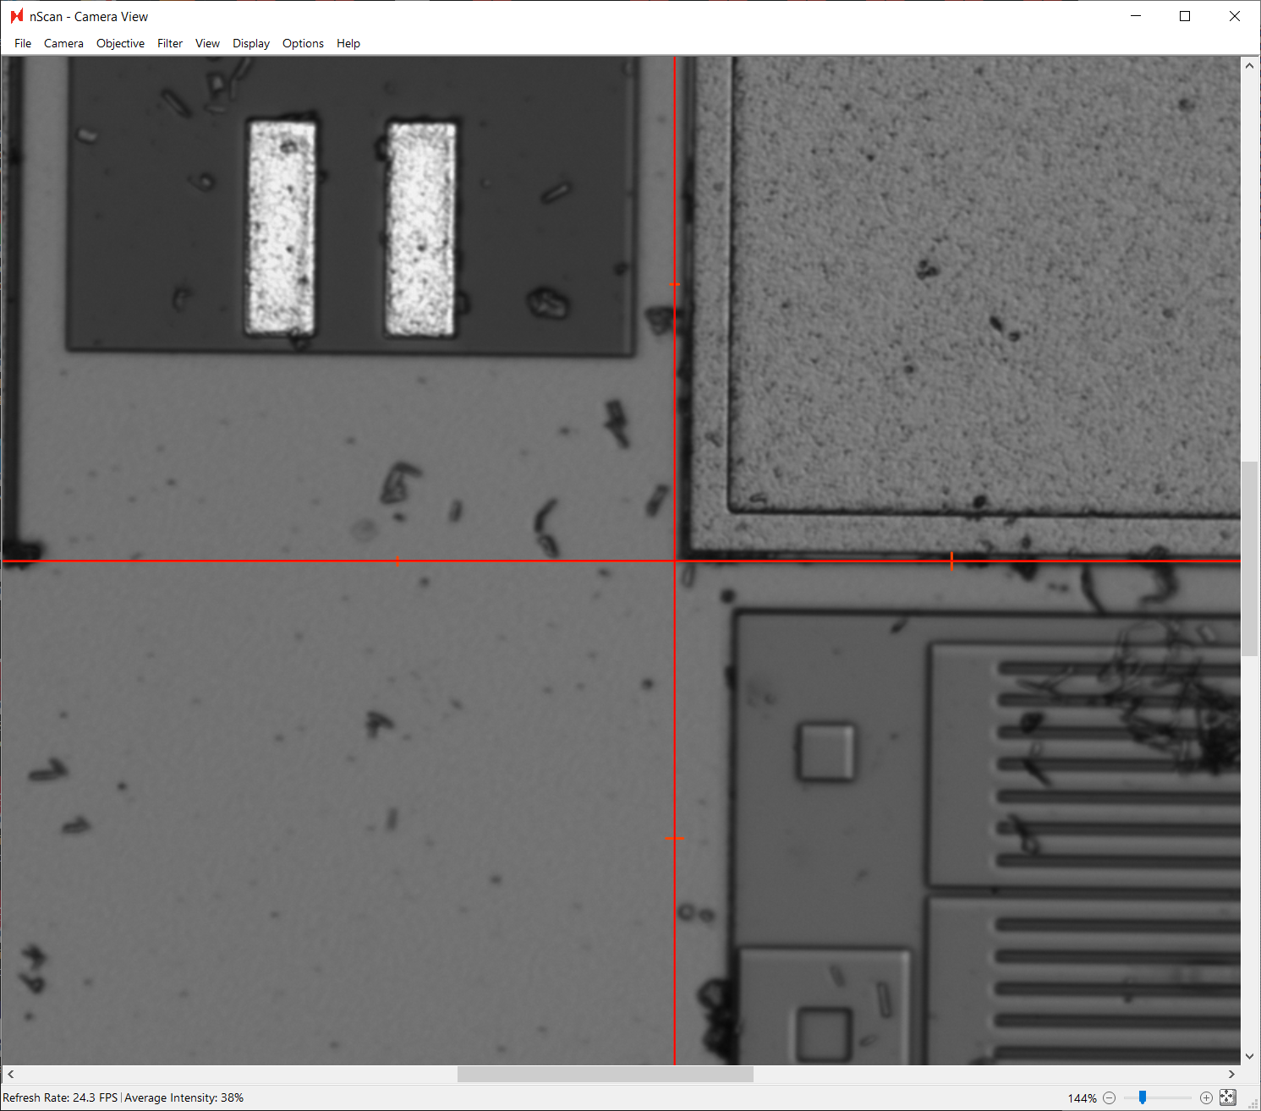The height and width of the screenshot is (1111, 1261).
Task: Click the horizontal scrollbar left arrow
Action: tap(10, 1074)
